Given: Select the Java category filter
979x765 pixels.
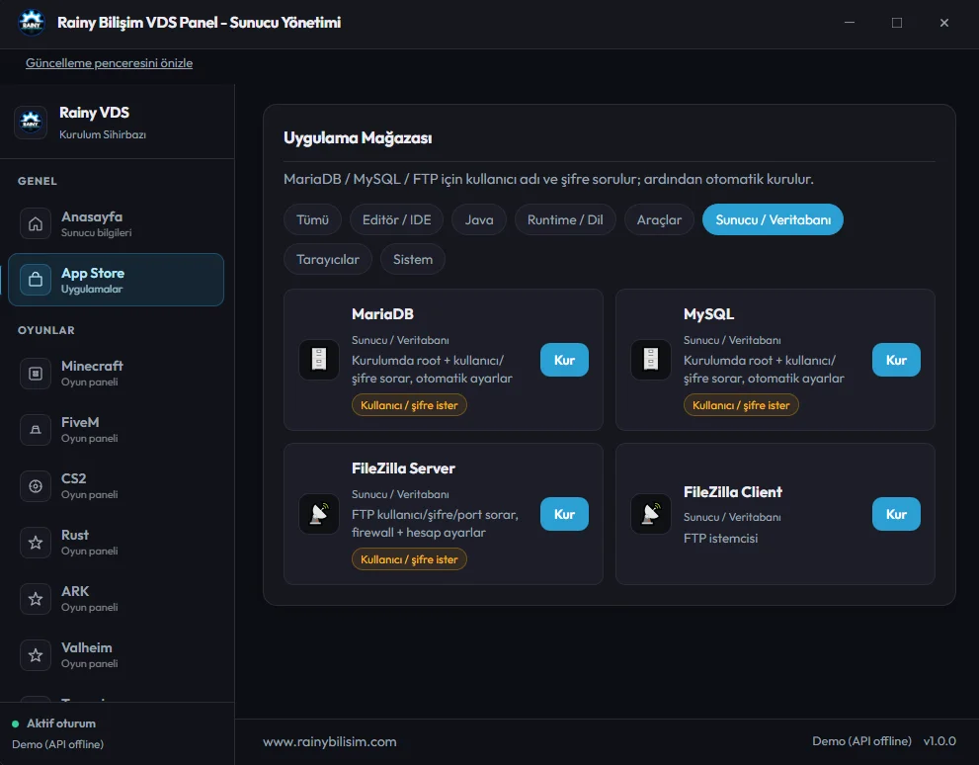Looking at the screenshot, I should [479, 219].
